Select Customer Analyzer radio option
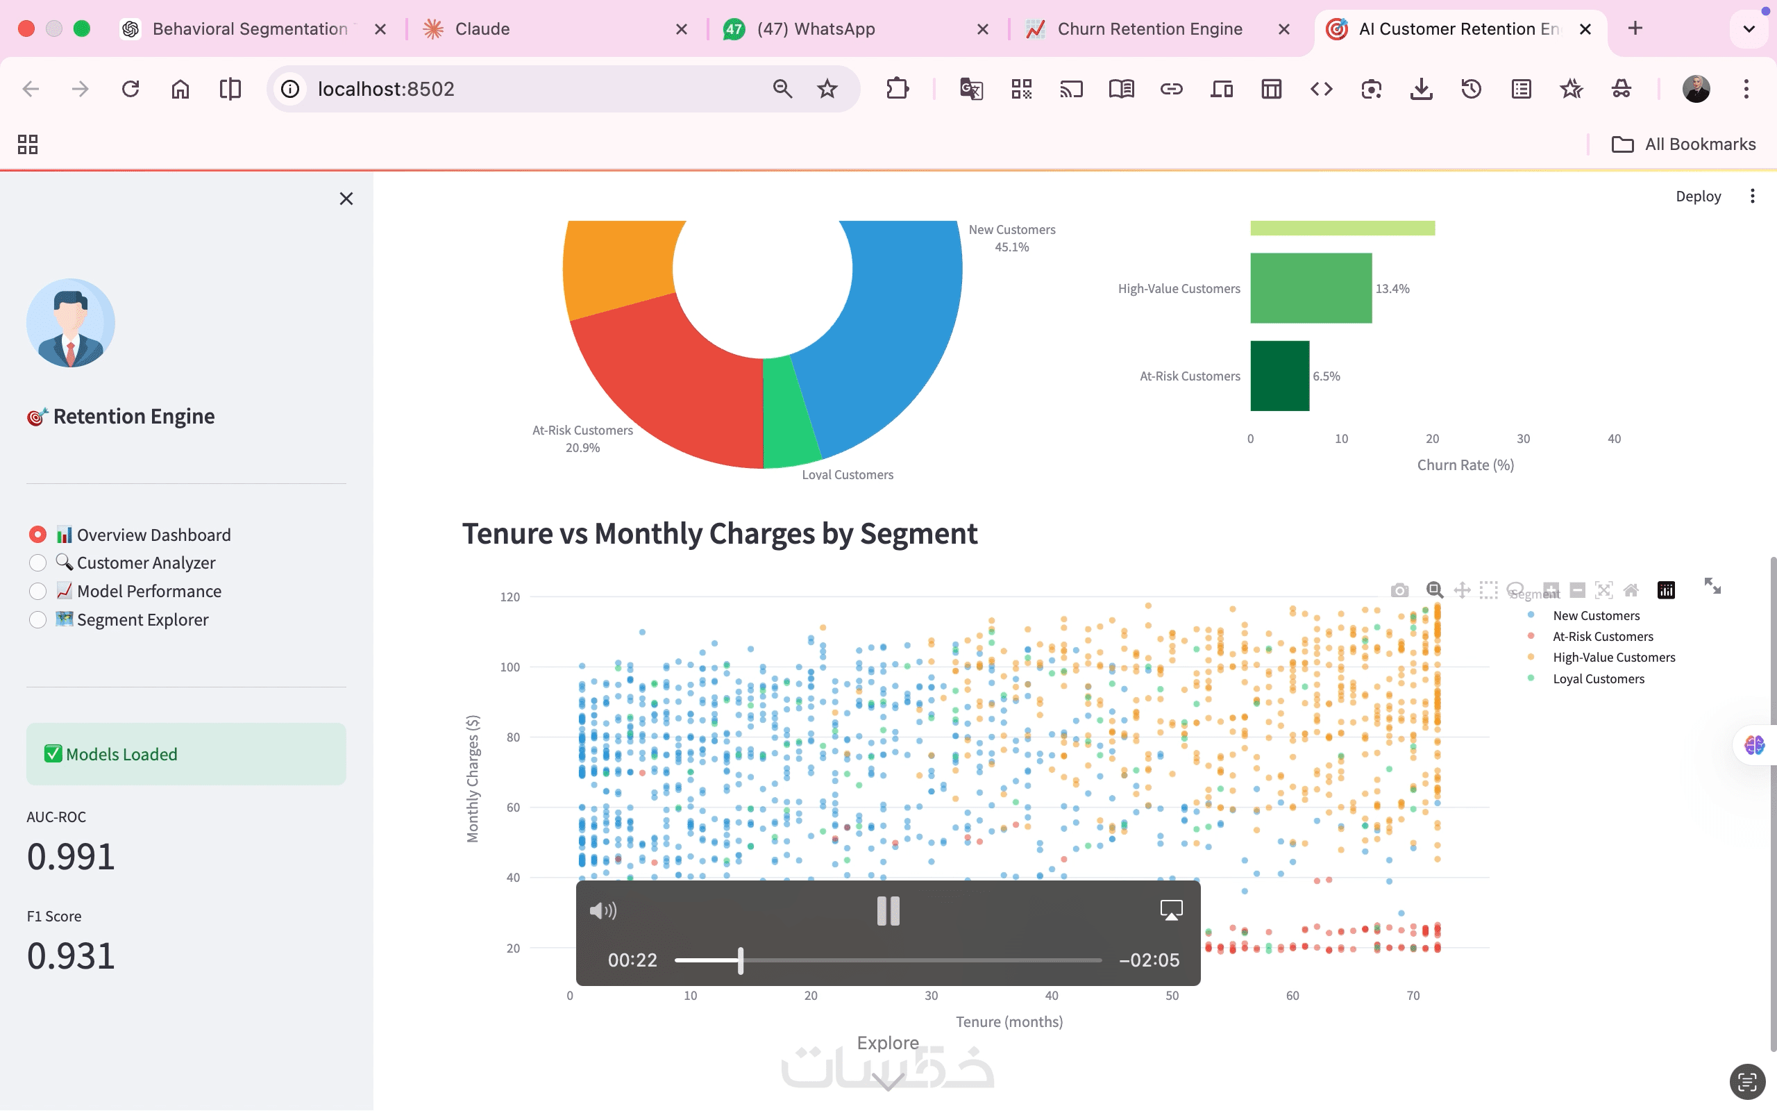This screenshot has height=1111, width=1777. (37, 563)
